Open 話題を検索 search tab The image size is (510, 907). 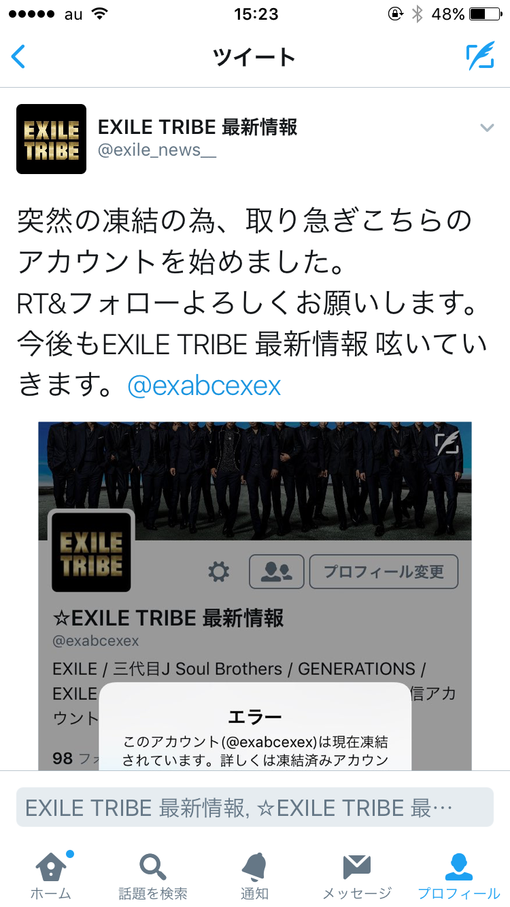(x=153, y=875)
